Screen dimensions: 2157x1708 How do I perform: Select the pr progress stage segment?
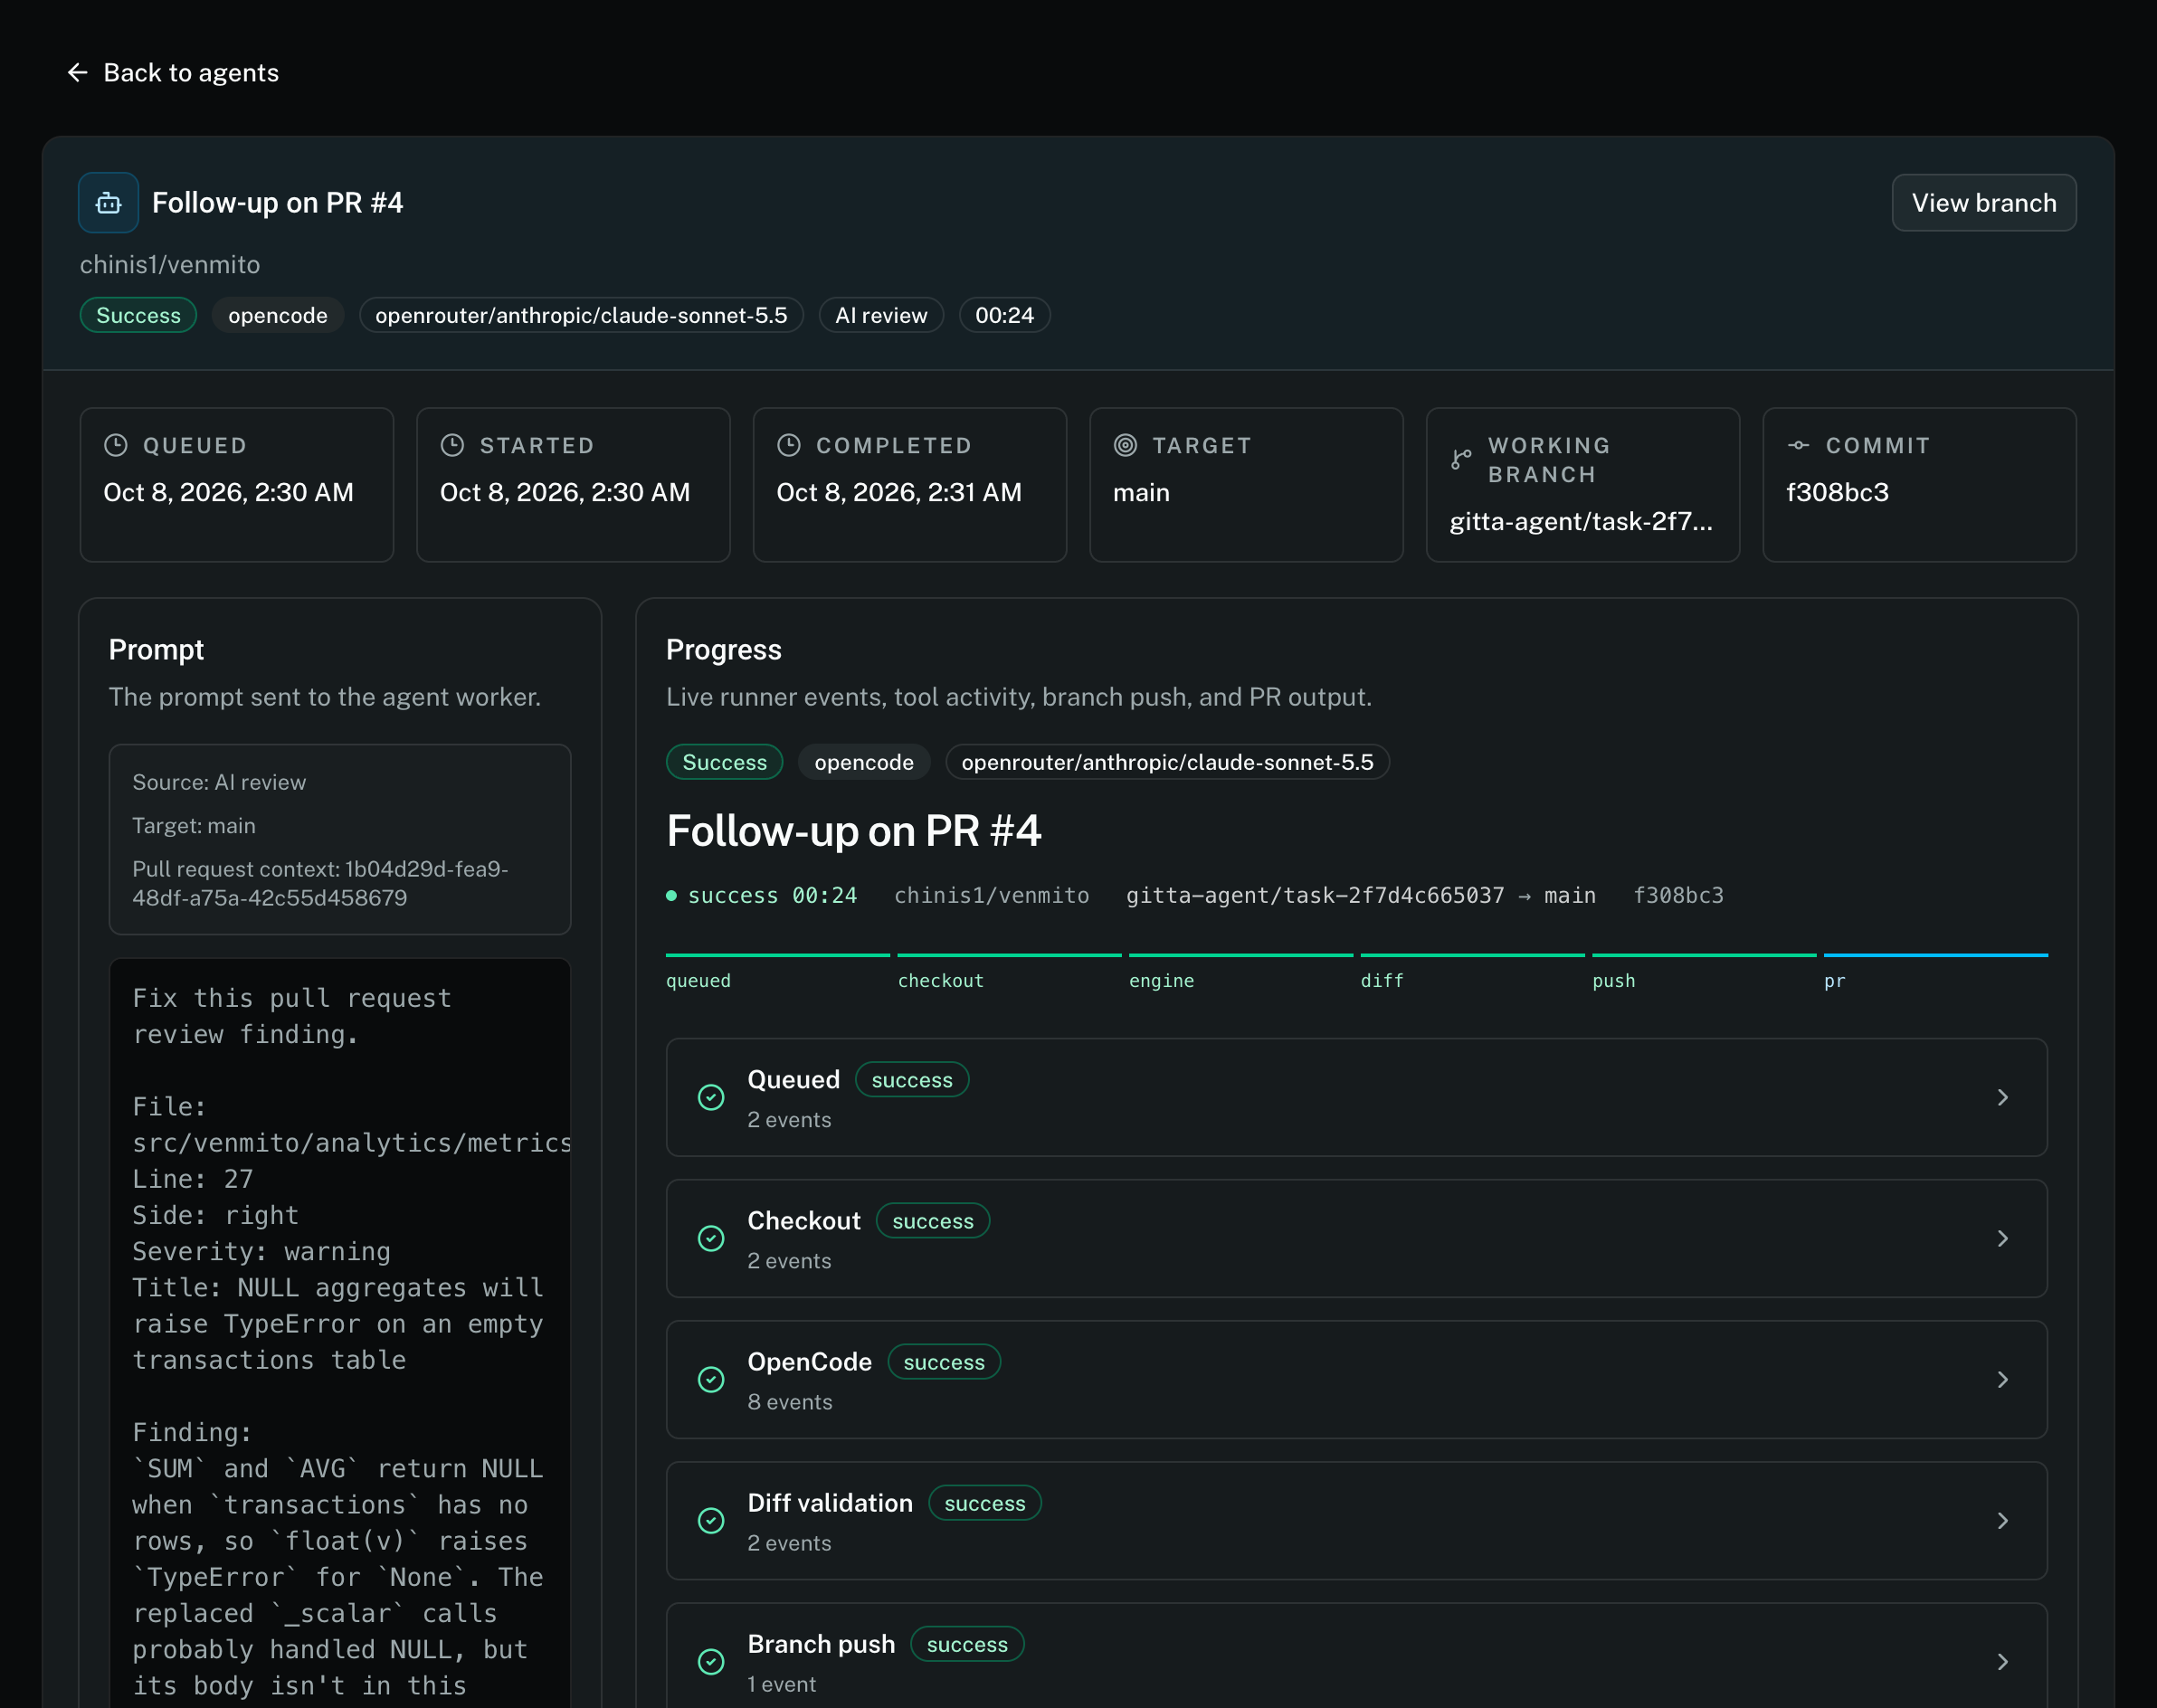coord(1936,972)
